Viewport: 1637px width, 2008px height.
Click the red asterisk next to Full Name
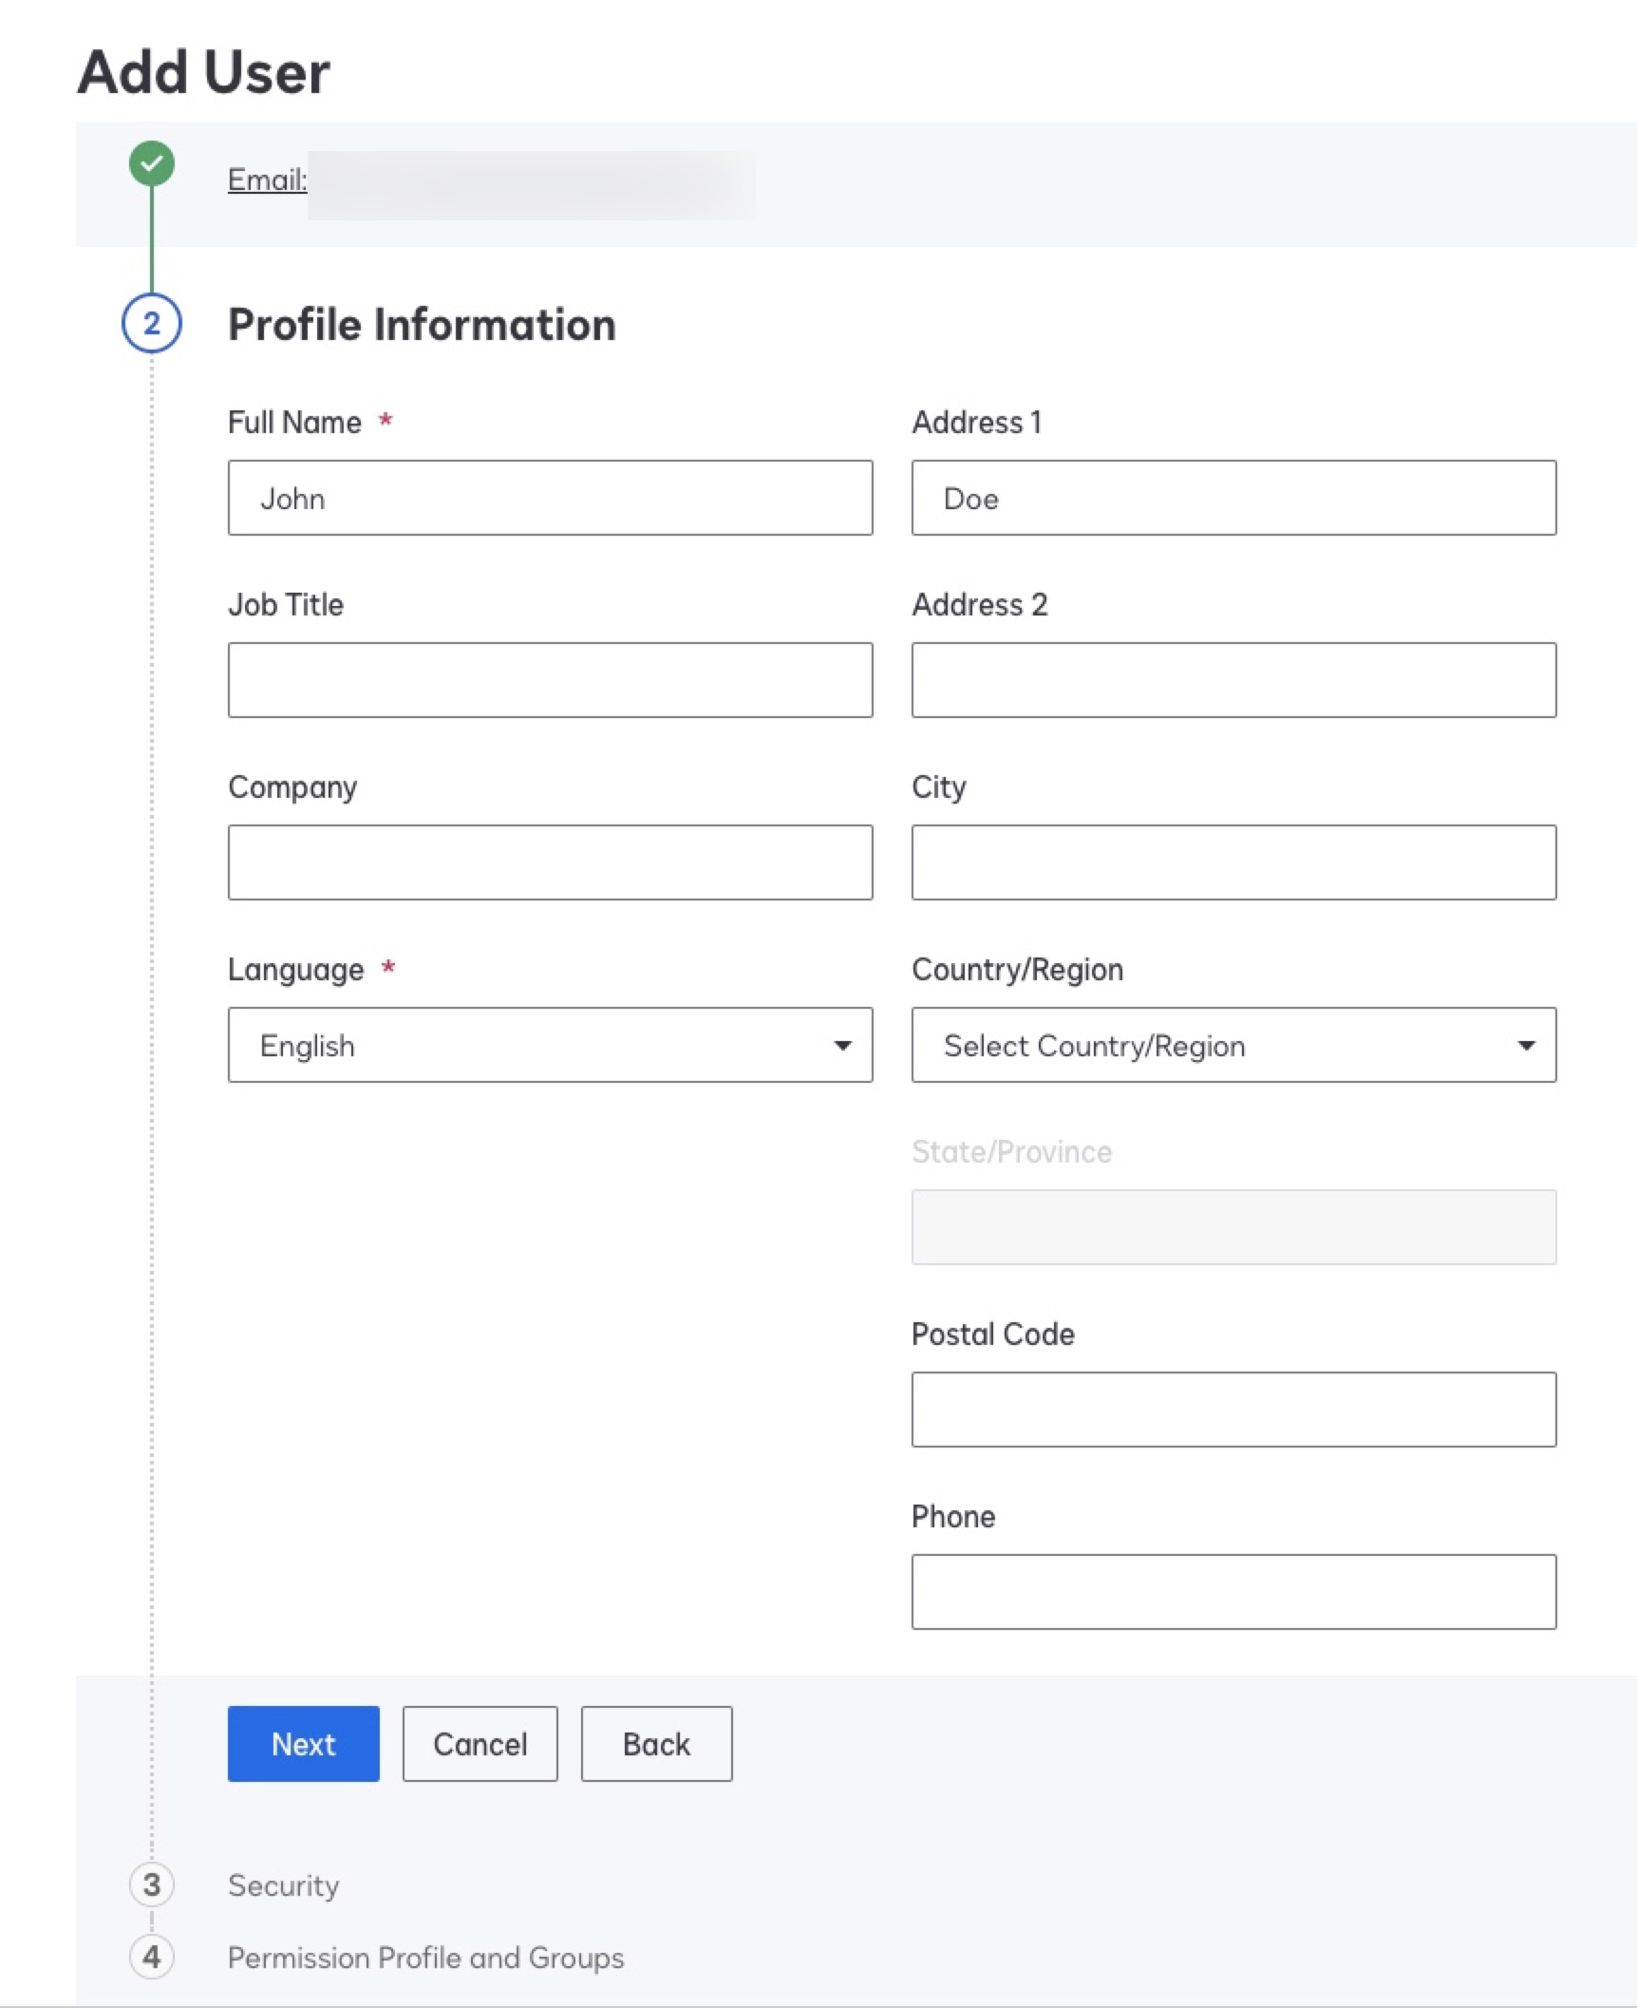click(386, 421)
